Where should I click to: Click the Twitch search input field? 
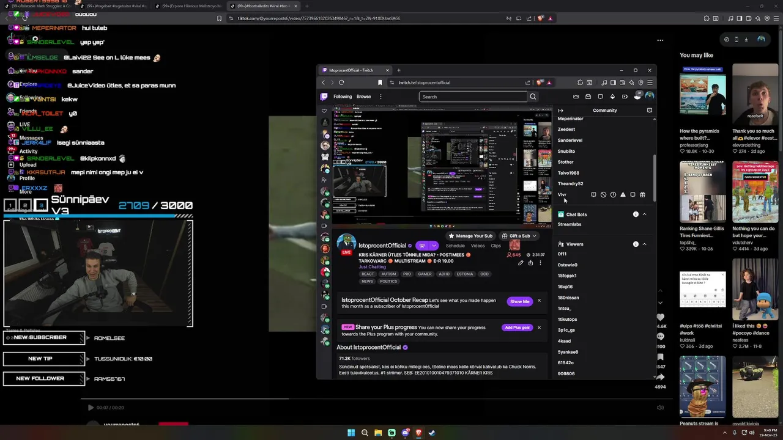[473, 97]
